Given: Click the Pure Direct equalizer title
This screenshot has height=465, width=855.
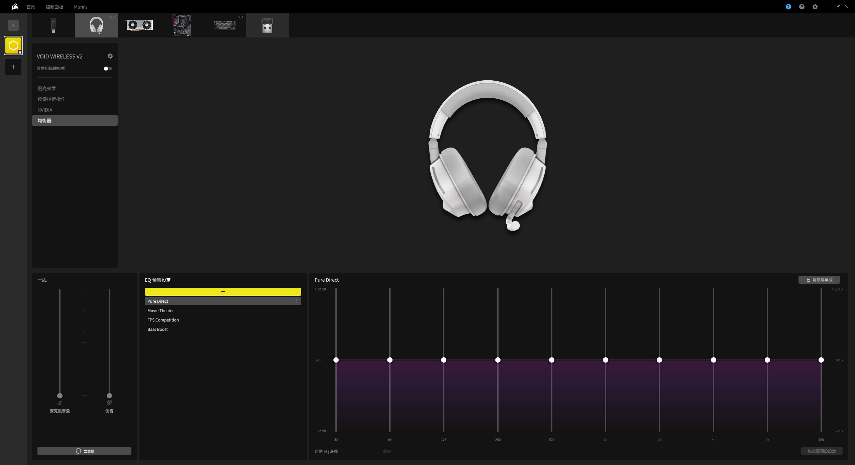Looking at the screenshot, I should pos(327,280).
